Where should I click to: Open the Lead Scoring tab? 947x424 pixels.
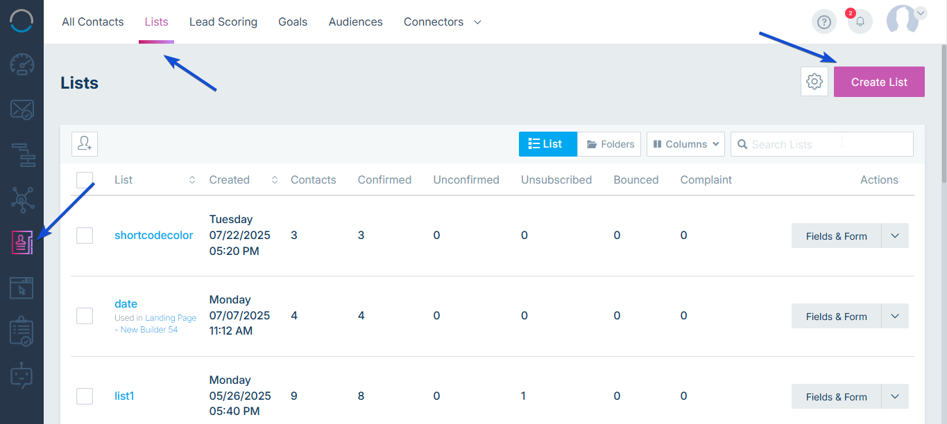click(223, 21)
